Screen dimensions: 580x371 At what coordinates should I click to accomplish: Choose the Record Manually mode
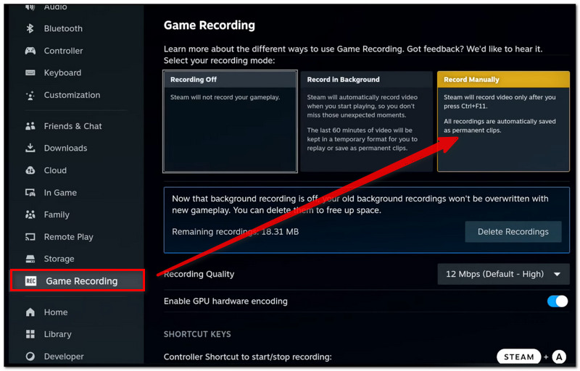(503, 121)
